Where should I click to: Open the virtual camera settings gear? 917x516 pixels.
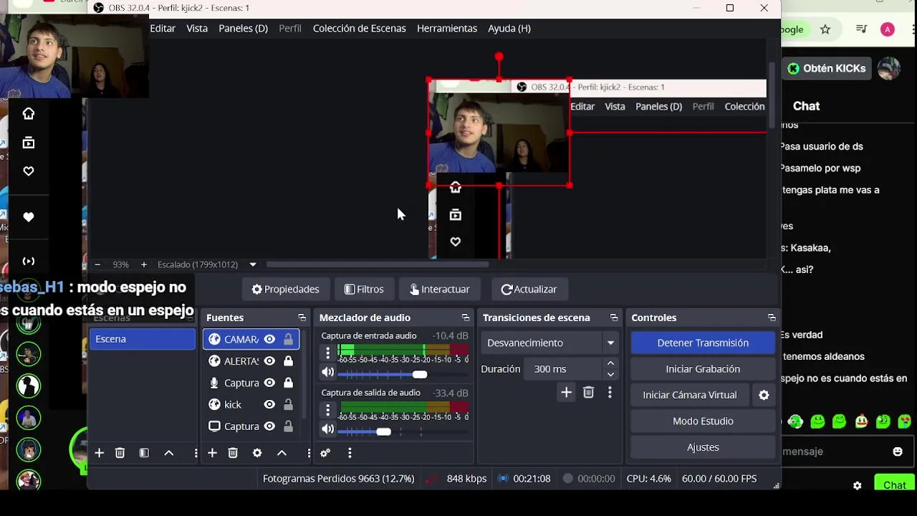point(764,395)
